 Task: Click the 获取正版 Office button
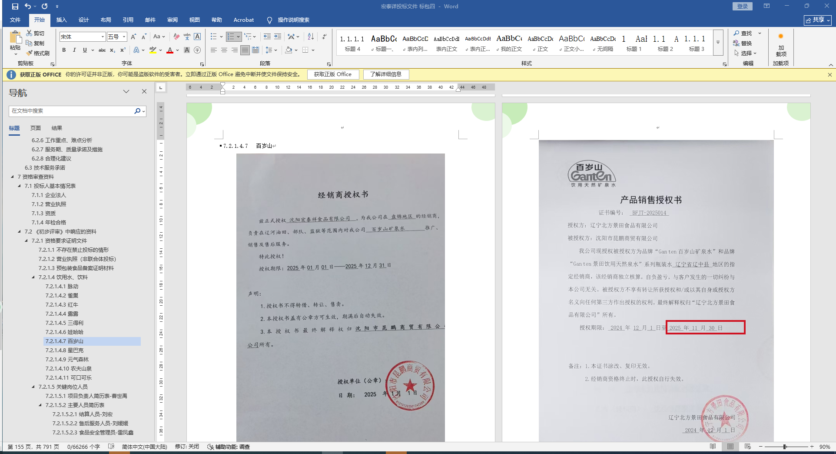[333, 74]
